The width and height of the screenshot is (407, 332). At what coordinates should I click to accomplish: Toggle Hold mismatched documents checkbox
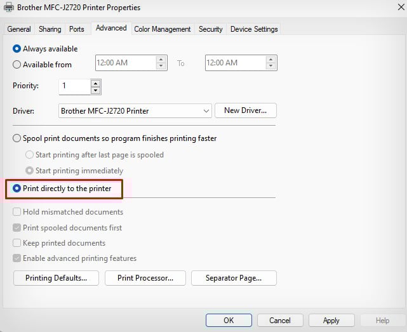(x=17, y=212)
